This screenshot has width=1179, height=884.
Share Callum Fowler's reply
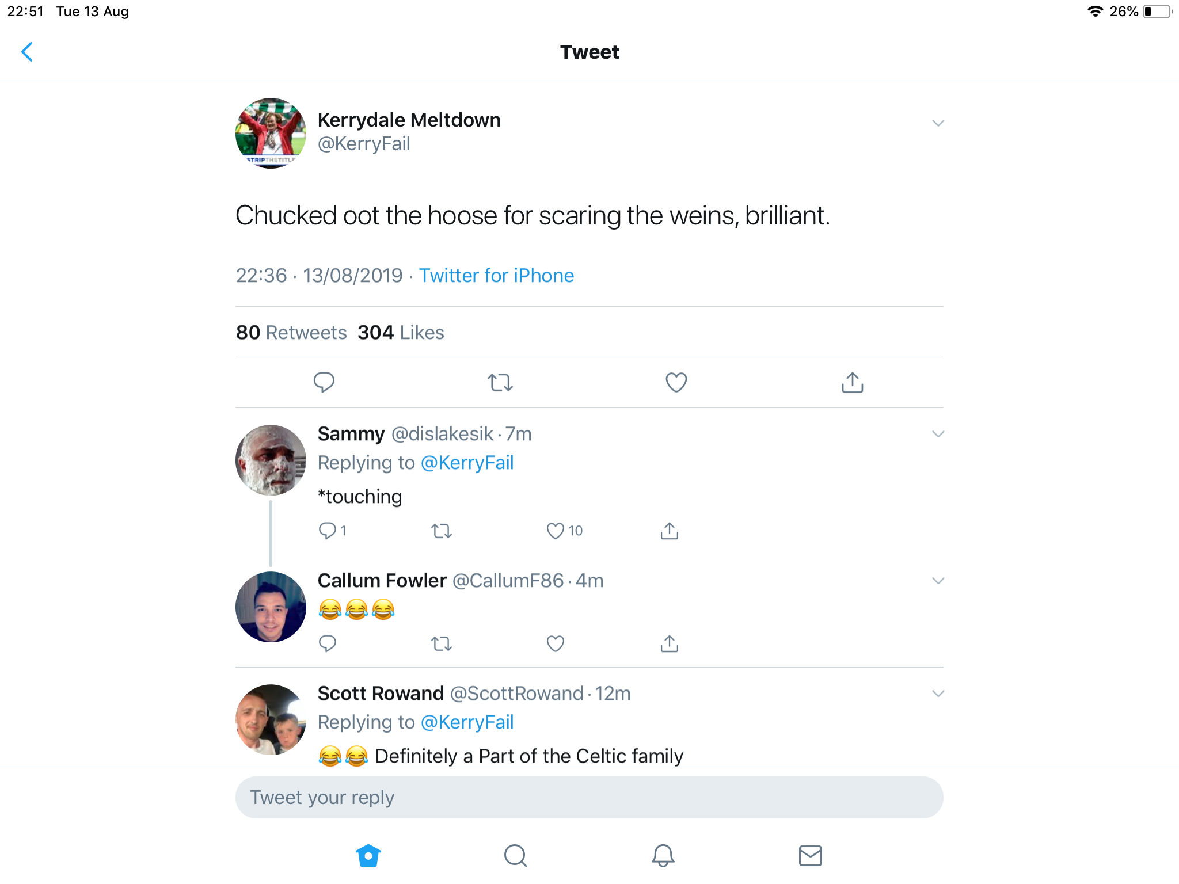(x=669, y=643)
